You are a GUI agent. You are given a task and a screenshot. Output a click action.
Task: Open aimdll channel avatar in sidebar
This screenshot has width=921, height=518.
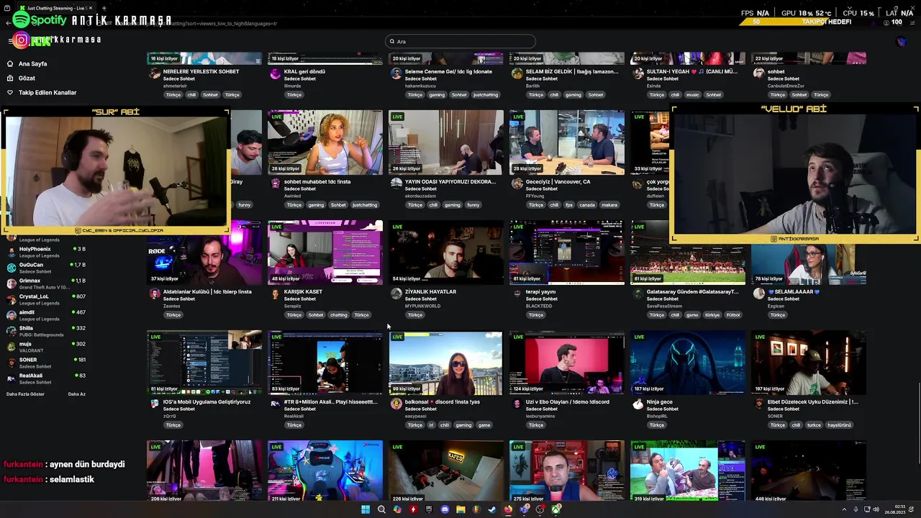click(x=11, y=315)
